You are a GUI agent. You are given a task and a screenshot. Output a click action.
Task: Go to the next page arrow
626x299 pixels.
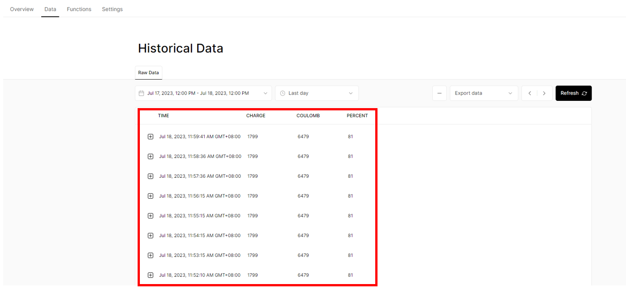point(545,93)
